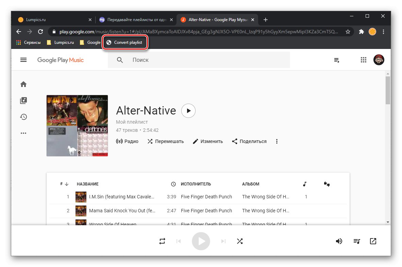Screen dimensions: 402x267
Task: Sort by rating thumbs icon
Action: point(326,184)
